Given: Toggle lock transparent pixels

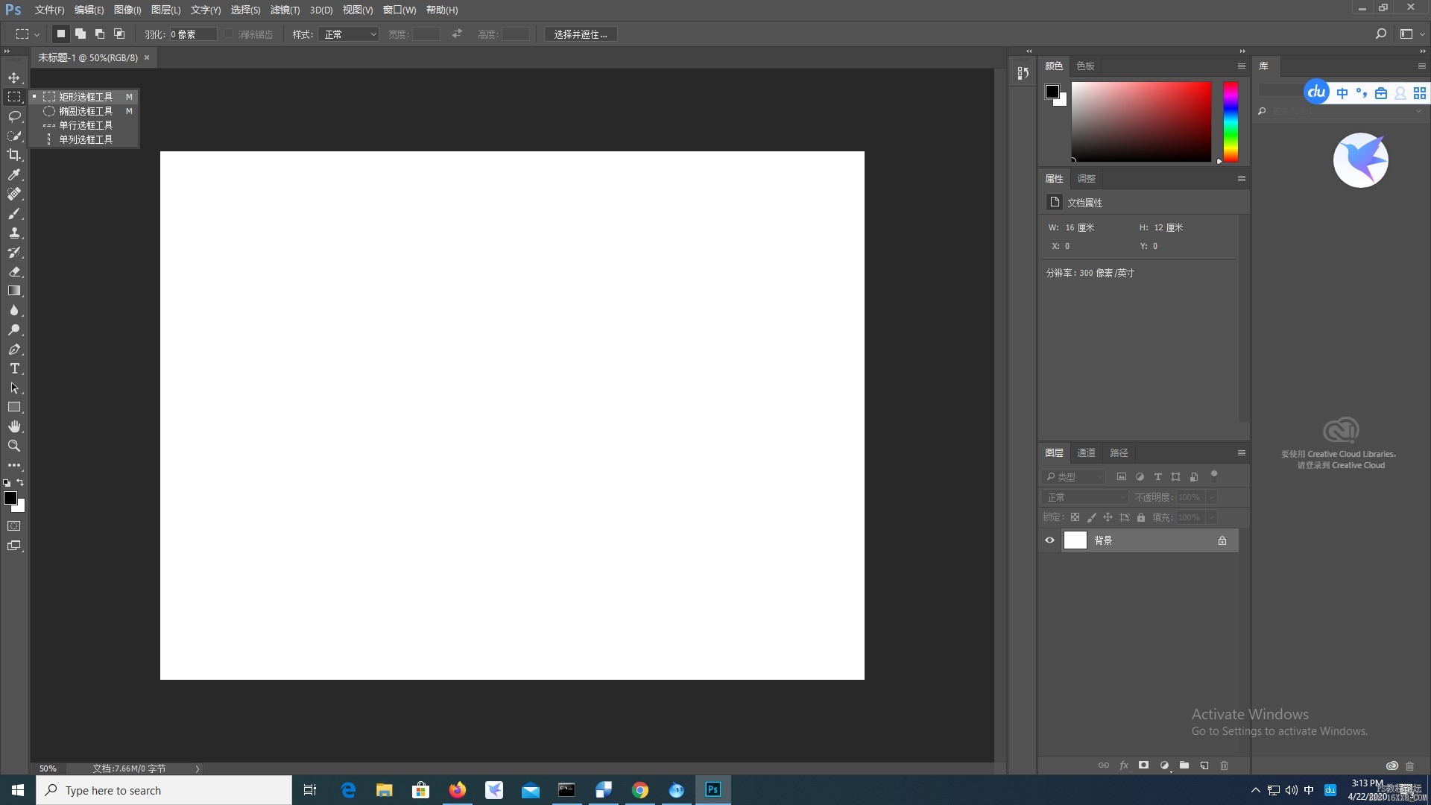Looking at the screenshot, I should click(1075, 517).
